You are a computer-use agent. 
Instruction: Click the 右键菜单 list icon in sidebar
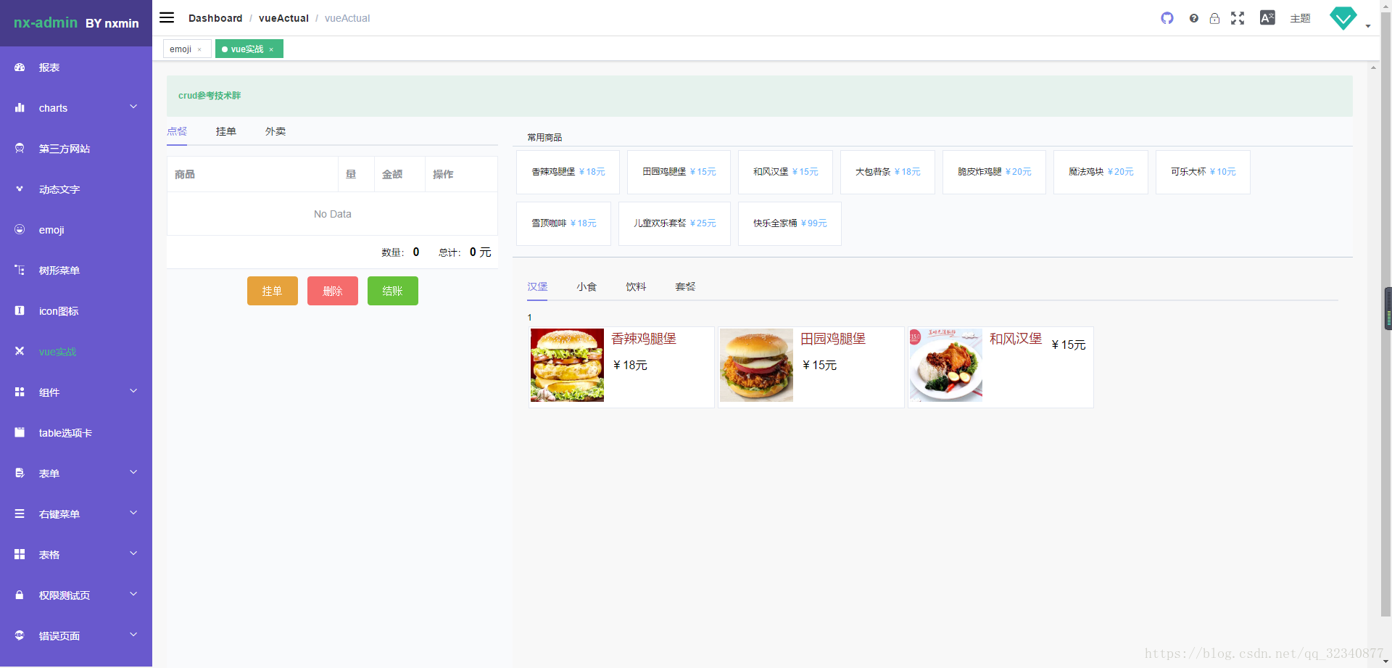tap(20, 514)
